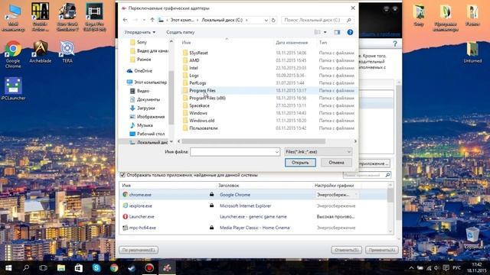Click the search magnifier in file dialog
Image resolution: width=490 pixels, height=275 pixels.
pyautogui.click(x=349, y=20)
